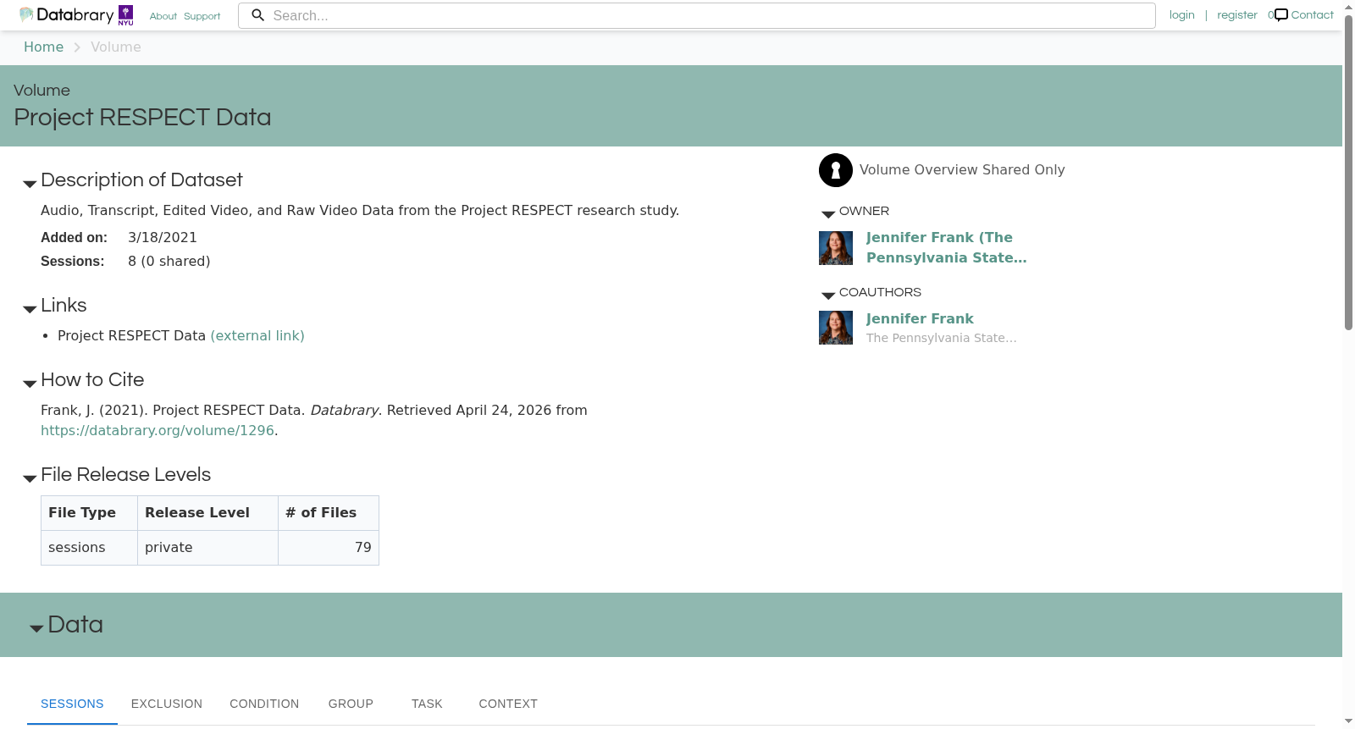The image size is (1355, 729).
Task: Collapse the File Release Levels section
Action: (x=30, y=478)
